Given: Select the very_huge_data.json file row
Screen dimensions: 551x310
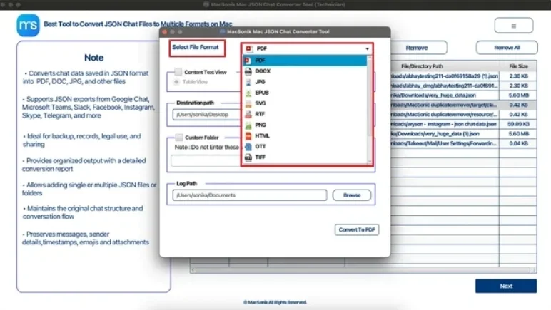Looking at the screenshot, I should [x=463, y=95].
